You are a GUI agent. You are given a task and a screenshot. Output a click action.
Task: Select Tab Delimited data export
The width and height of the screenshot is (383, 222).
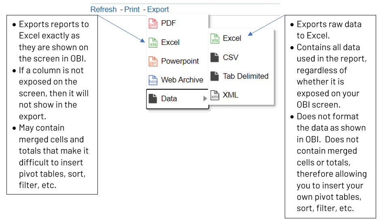tap(245, 76)
